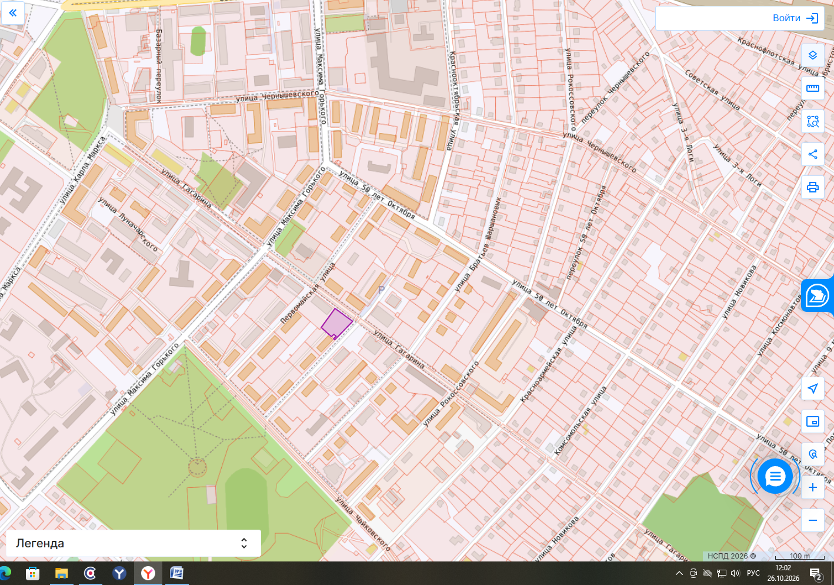Open File Explorer from the taskbar
834x585 pixels.
tap(61, 573)
